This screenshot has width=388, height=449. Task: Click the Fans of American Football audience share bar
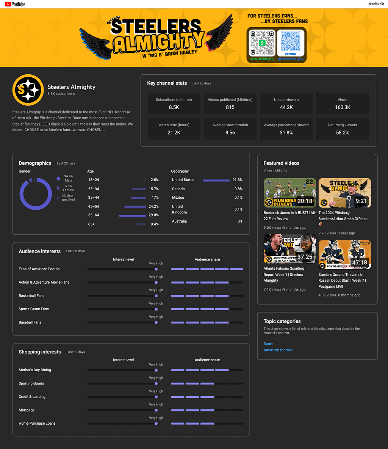pos(207,269)
